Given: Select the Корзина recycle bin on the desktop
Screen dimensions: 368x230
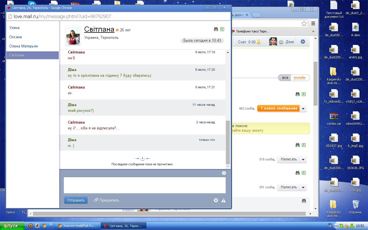Looking at the screenshot, I should click(355, 207).
